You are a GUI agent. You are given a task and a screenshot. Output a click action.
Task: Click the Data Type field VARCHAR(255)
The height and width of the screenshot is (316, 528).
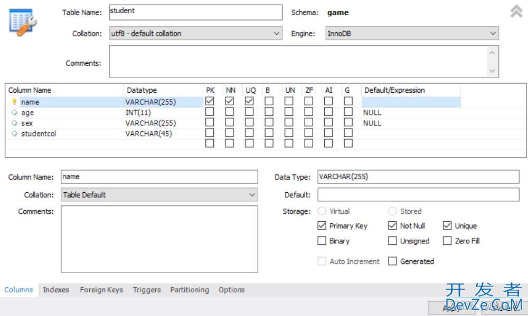418,176
